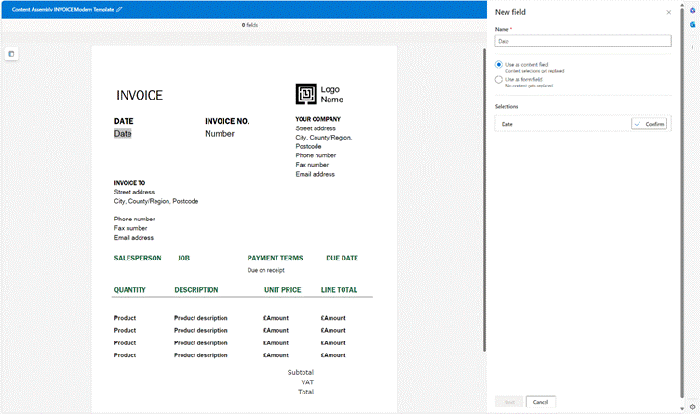Click the Next button
This screenshot has width=700, height=414.
coord(508,402)
